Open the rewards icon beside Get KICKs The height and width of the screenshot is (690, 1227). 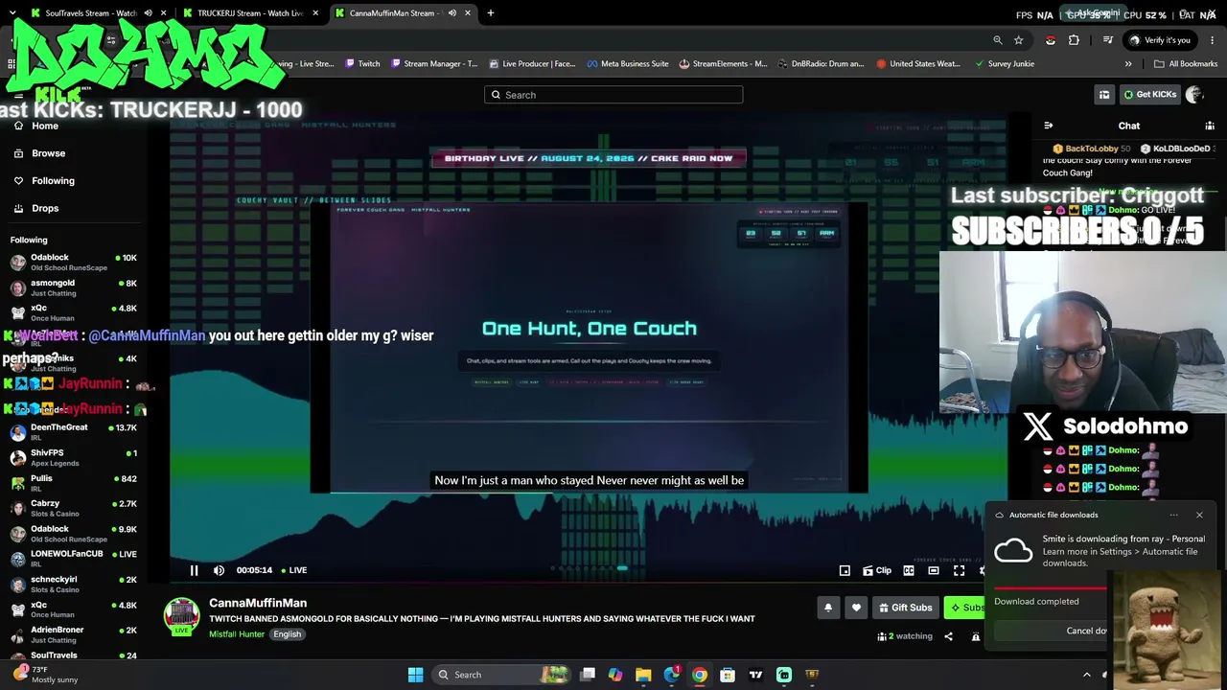click(x=1104, y=94)
